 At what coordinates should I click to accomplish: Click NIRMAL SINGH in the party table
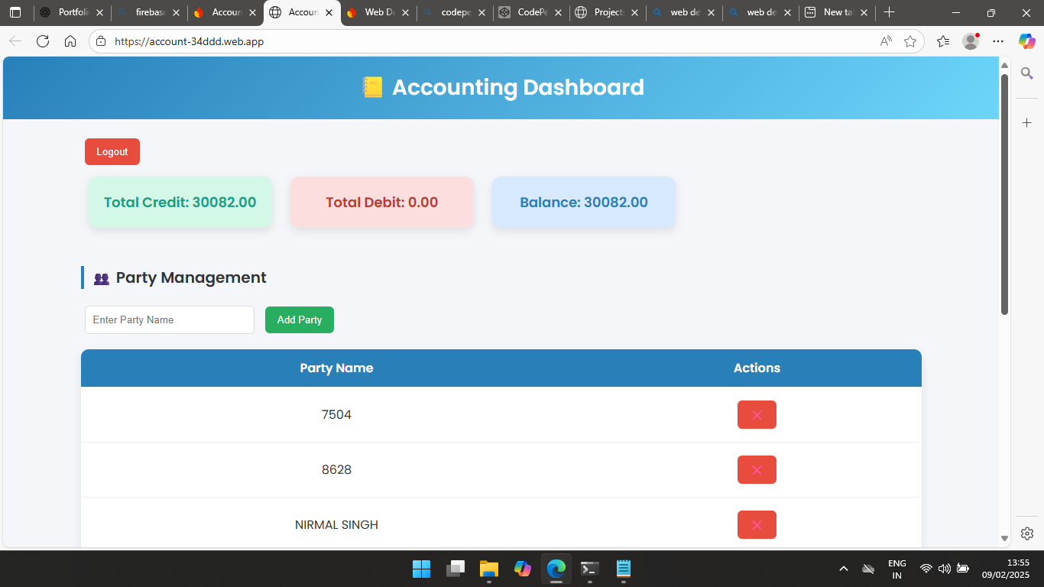tap(336, 524)
